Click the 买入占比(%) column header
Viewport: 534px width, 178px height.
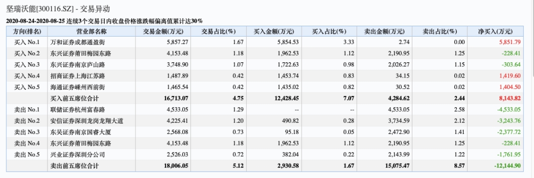329,31
